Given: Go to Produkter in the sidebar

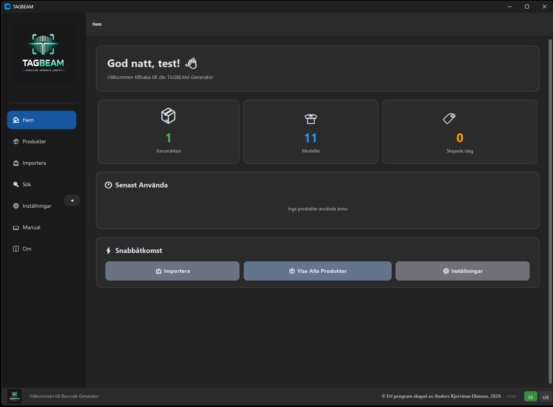Looking at the screenshot, I should 42,141.
